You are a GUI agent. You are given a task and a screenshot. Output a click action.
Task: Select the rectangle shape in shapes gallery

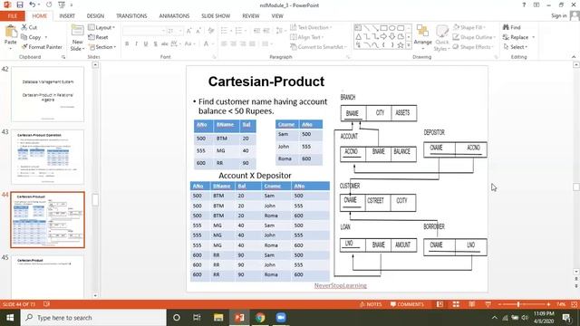(x=384, y=28)
